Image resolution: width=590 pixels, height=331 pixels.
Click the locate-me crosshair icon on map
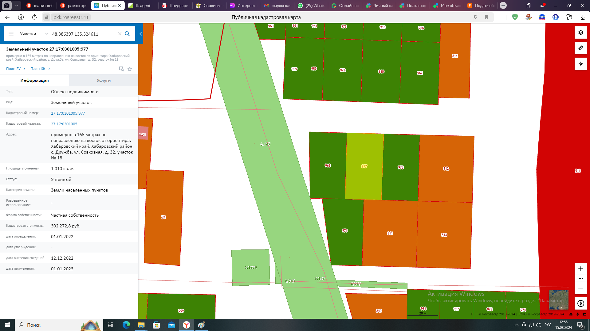(580, 64)
